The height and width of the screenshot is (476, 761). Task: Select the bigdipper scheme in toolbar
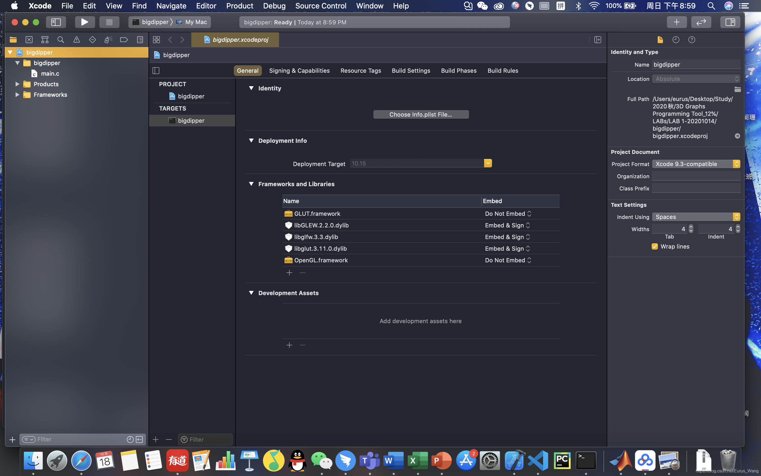click(x=151, y=22)
